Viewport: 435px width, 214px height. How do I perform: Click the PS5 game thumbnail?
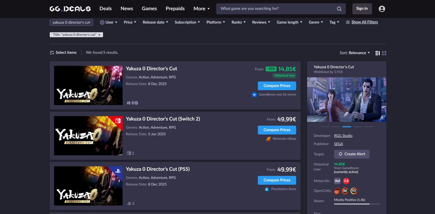pos(88,186)
